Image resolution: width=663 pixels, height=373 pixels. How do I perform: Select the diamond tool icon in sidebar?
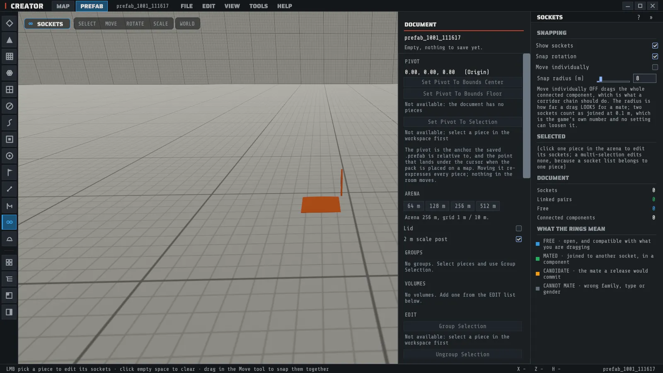pyautogui.click(x=9, y=23)
